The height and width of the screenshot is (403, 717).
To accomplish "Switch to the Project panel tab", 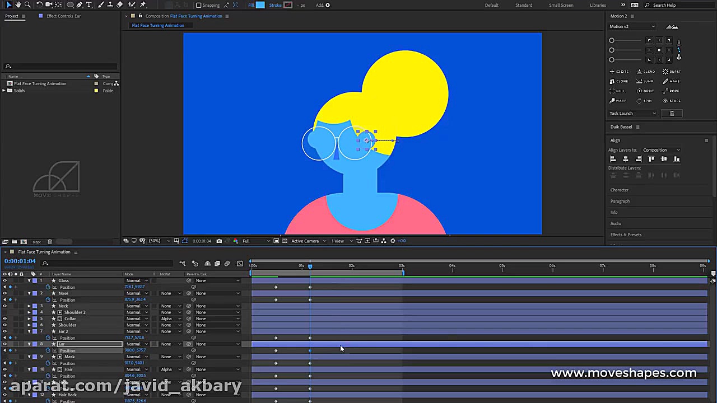I will tap(11, 16).
